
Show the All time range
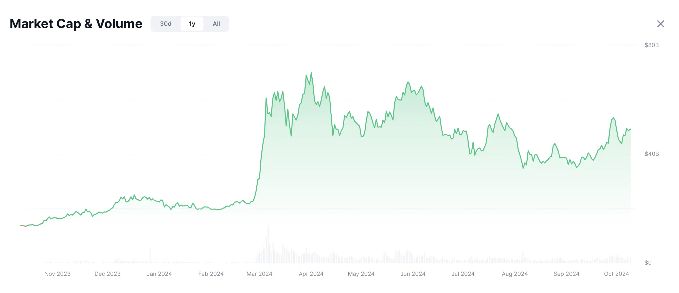(x=216, y=24)
